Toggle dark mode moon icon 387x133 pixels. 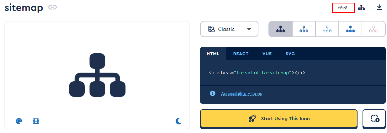[x=178, y=121]
